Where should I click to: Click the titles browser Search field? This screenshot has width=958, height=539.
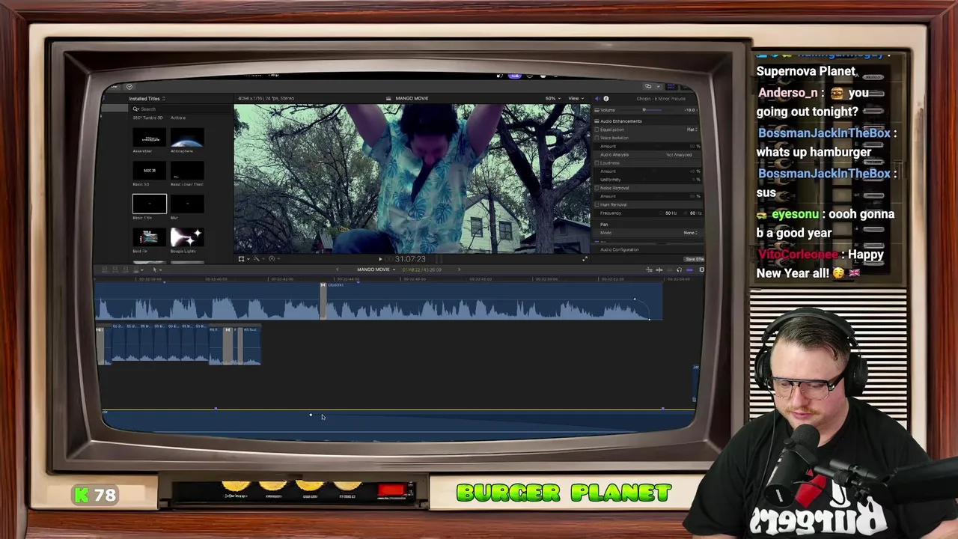180,109
